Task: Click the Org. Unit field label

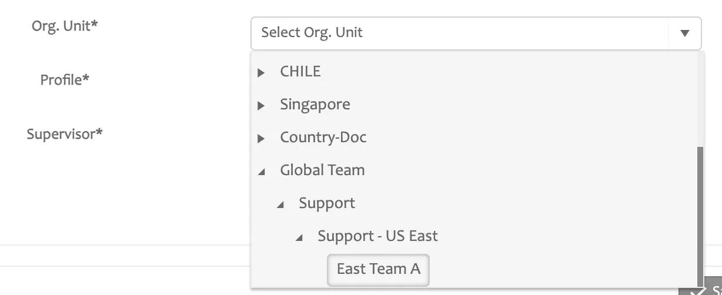Action: pyautogui.click(x=65, y=26)
